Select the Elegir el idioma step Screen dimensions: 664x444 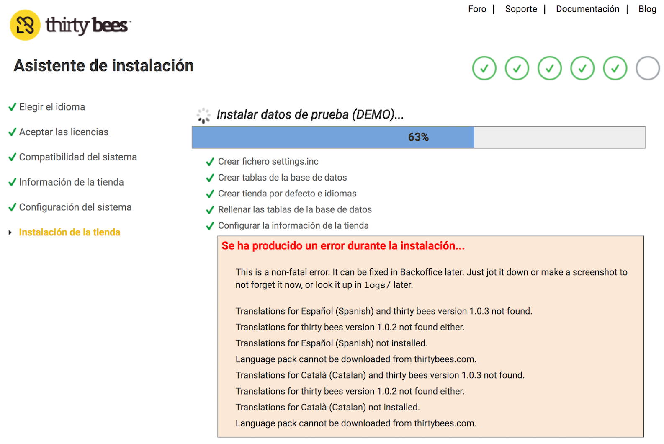pyautogui.click(x=52, y=107)
